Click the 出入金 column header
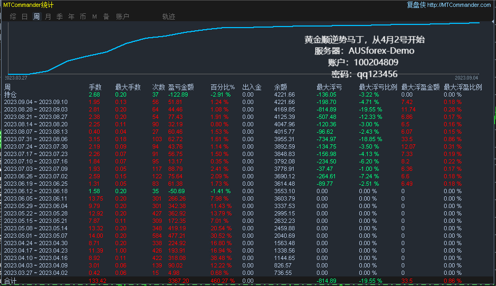This screenshot has width=496, height=286. [x=252, y=87]
